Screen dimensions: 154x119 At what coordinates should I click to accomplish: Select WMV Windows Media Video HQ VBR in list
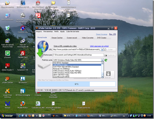click(x=77, y=73)
